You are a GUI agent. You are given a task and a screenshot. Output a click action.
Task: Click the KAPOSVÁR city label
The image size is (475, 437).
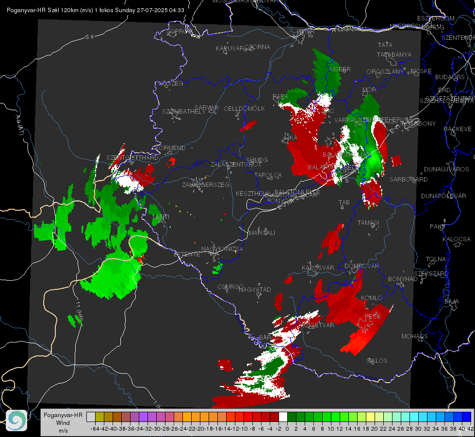click(318, 268)
